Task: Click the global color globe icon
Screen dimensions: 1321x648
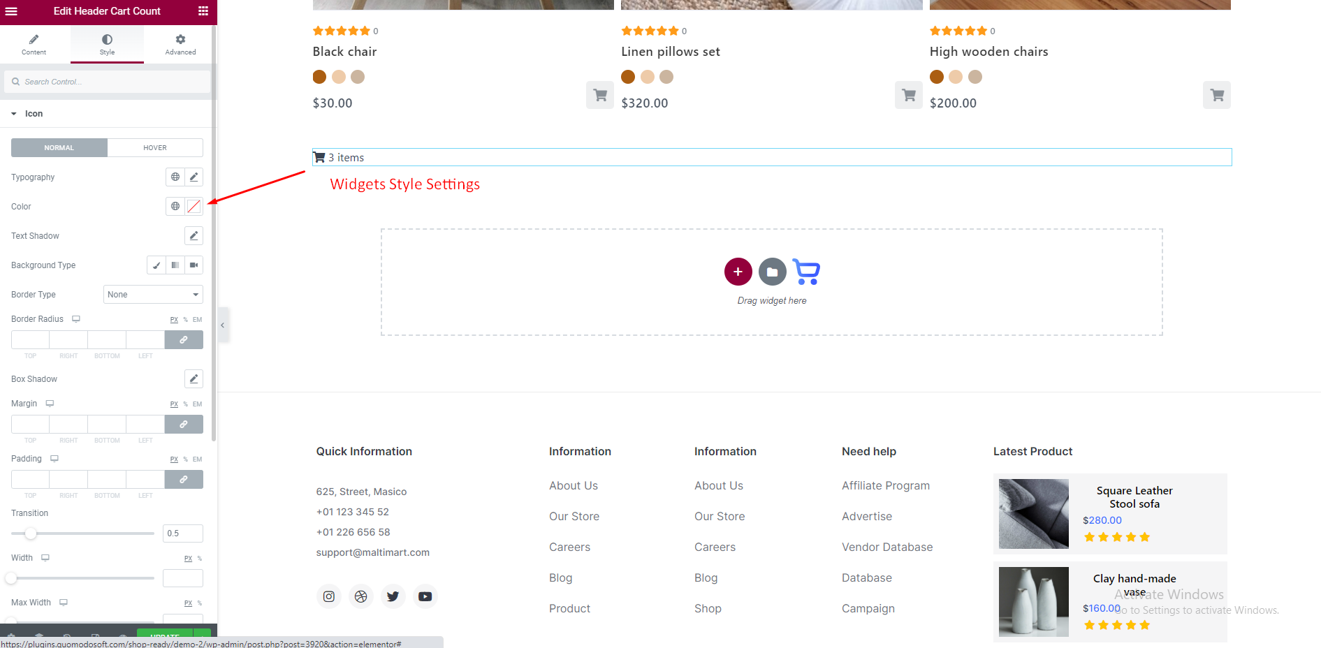Action: (175, 207)
